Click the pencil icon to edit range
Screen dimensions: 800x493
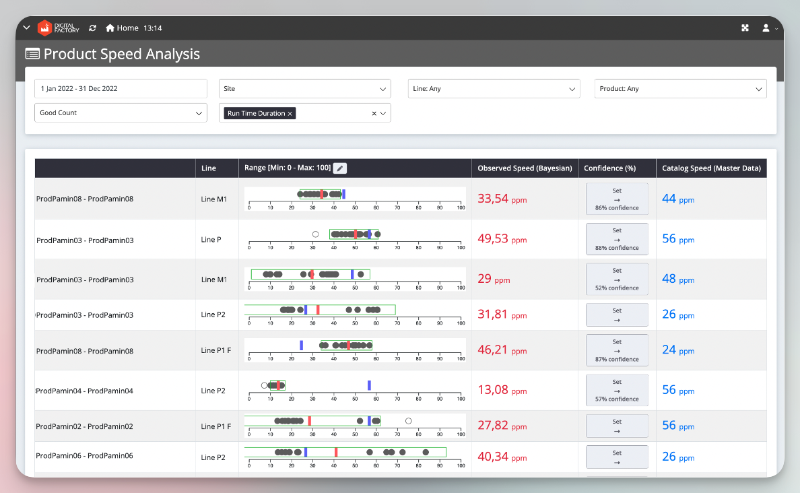pyautogui.click(x=340, y=168)
